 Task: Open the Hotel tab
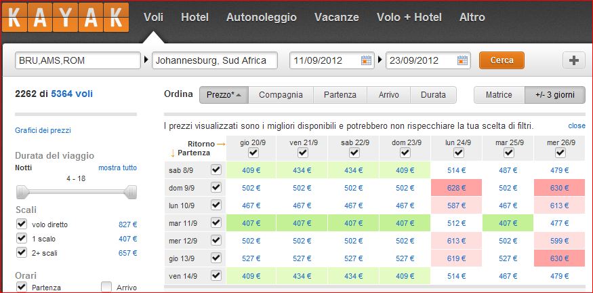[195, 17]
